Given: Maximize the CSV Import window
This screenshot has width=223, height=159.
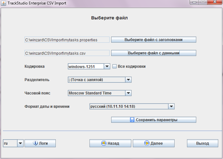Looking at the screenshot, I should tap(202, 3).
